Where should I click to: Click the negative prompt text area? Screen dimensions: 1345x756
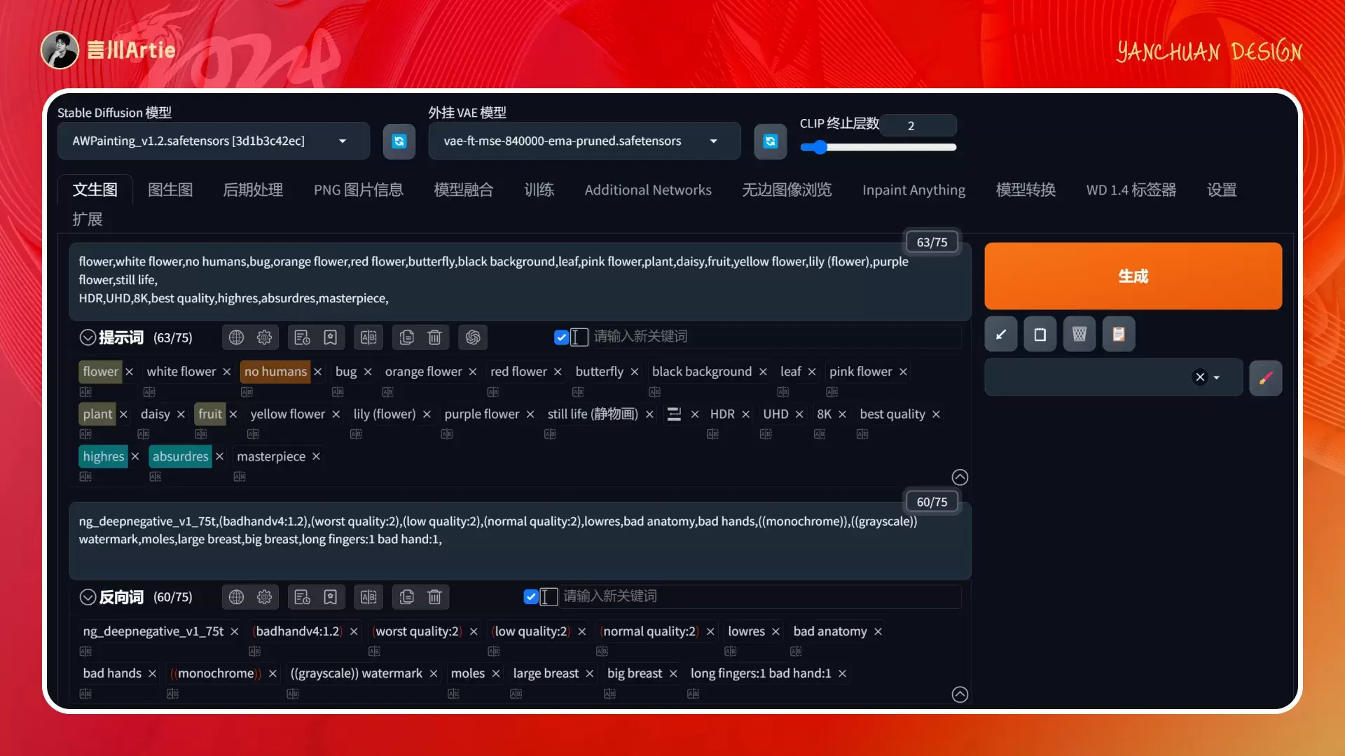click(x=520, y=541)
